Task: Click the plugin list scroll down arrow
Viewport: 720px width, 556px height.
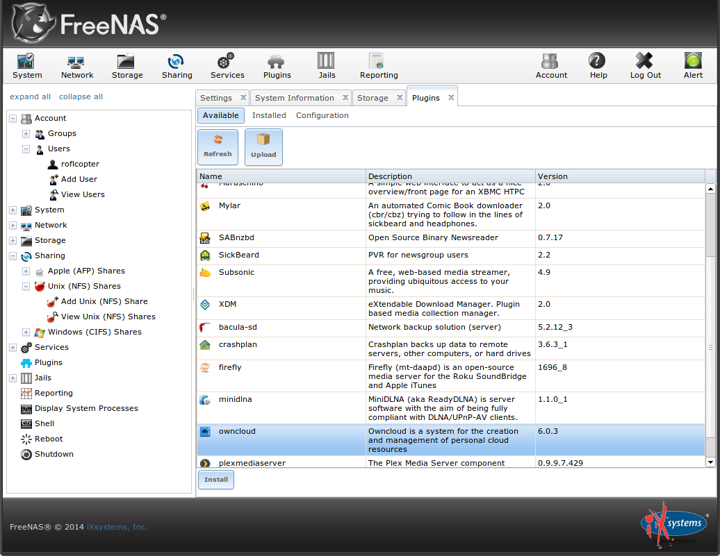Action: click(710, 462)
